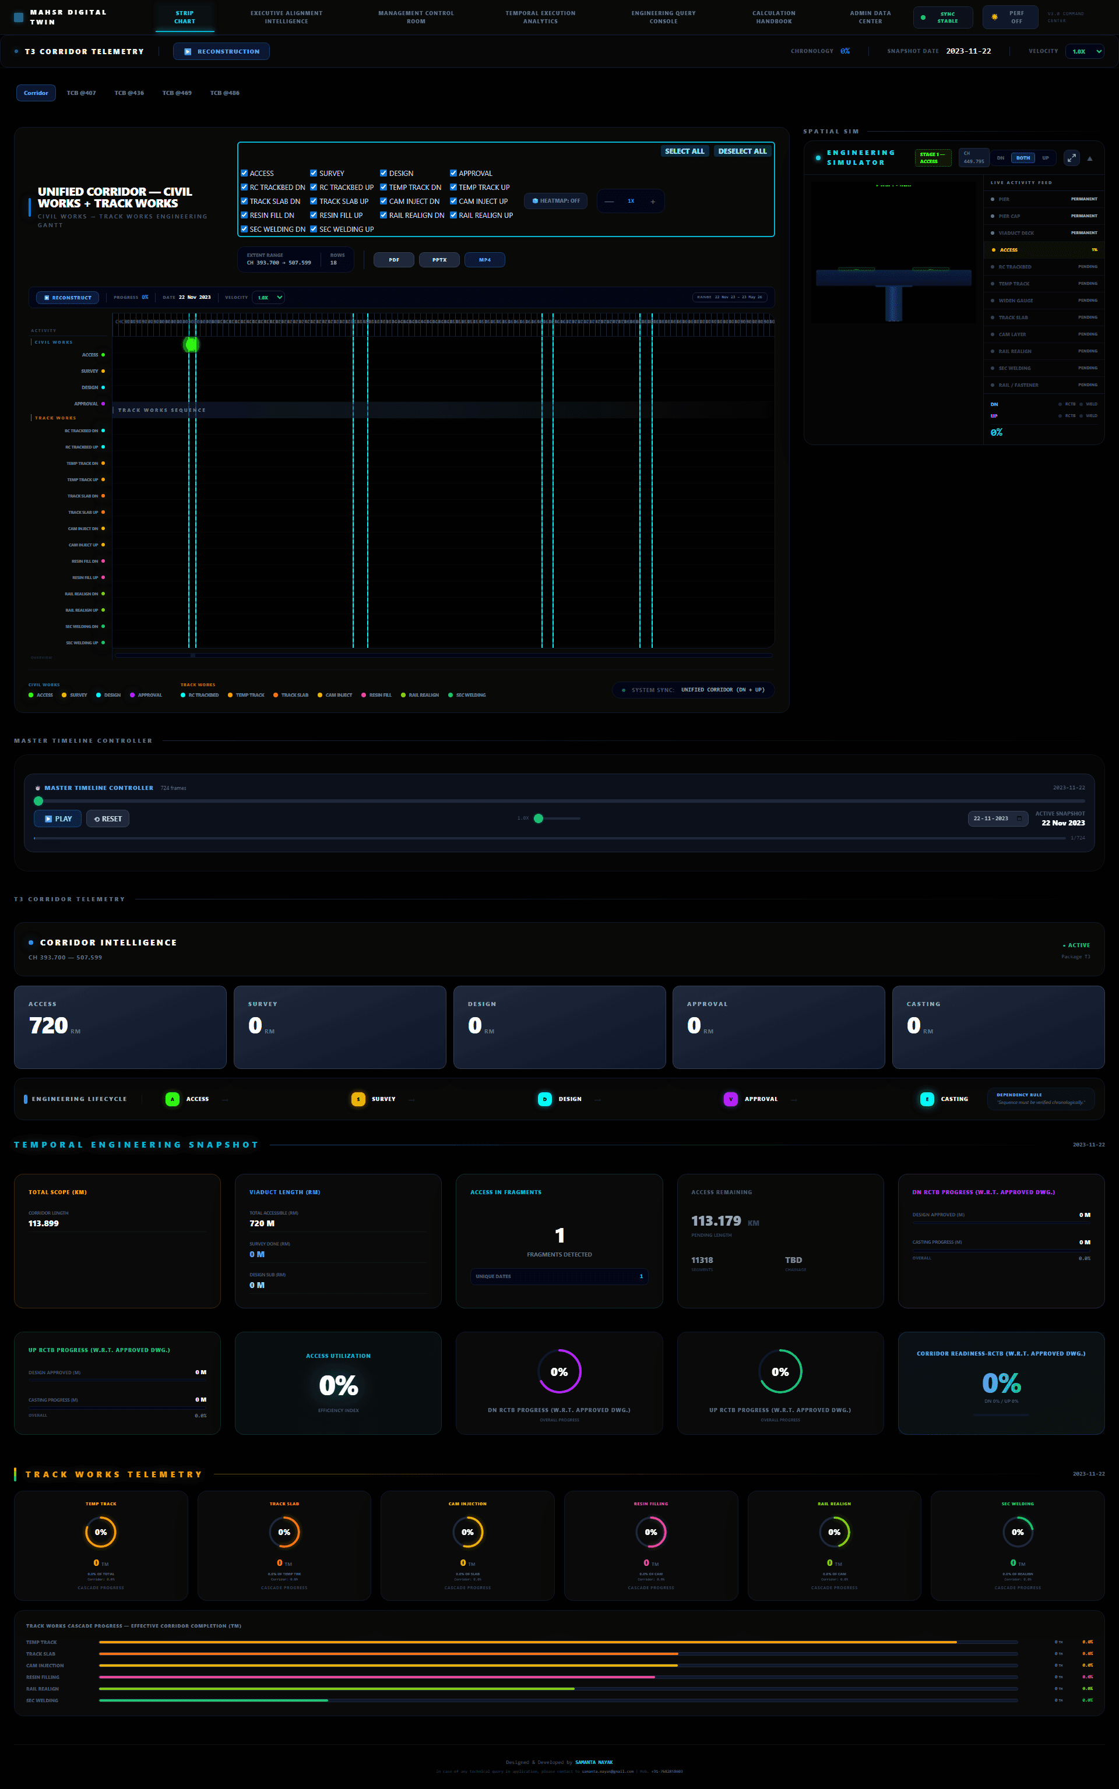Uncheck the APPROVAL checkbox
The width and height of the screenshot is (1119, 1789).
pos(453,173)
